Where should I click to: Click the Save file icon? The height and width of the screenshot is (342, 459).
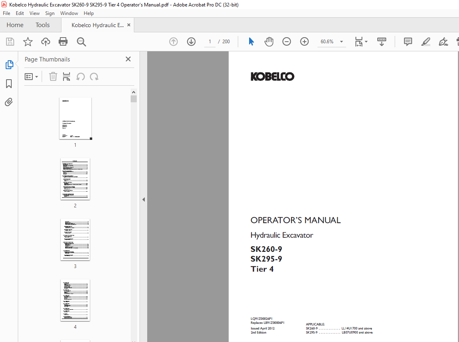click(10, 42)
